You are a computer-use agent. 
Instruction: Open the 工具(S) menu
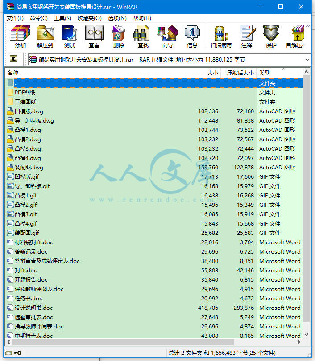click(x=62, y=18)
